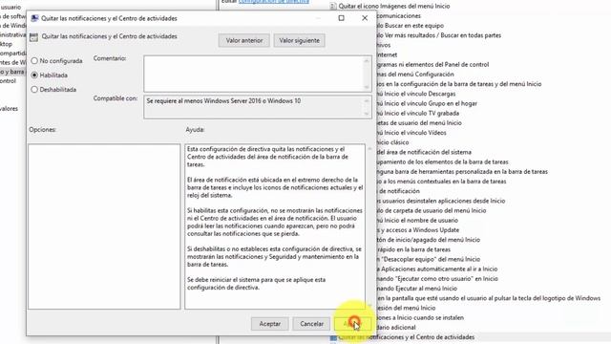Select policy ending 'Ejecutar al menú Inicio'
The width and height of the screenshot is (611, 344).
pyautogui.click(x=417, y=289)
